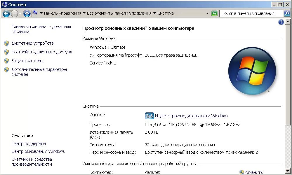Screen dimensions: 292x175
Task: Click Изменить settings link
Action: pyautogui.click(x=253, y=172)
